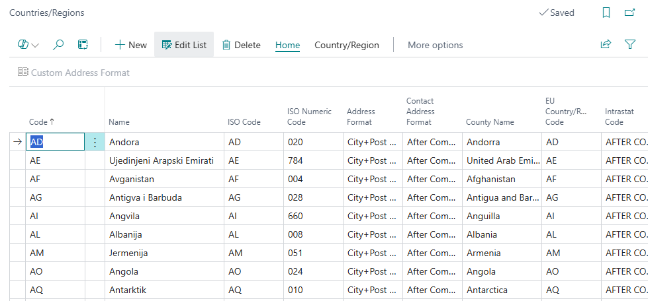The width and height of the screenshot is (648, 301).
Task: Open the Country/Region menu tab
Action: [346, 45]
